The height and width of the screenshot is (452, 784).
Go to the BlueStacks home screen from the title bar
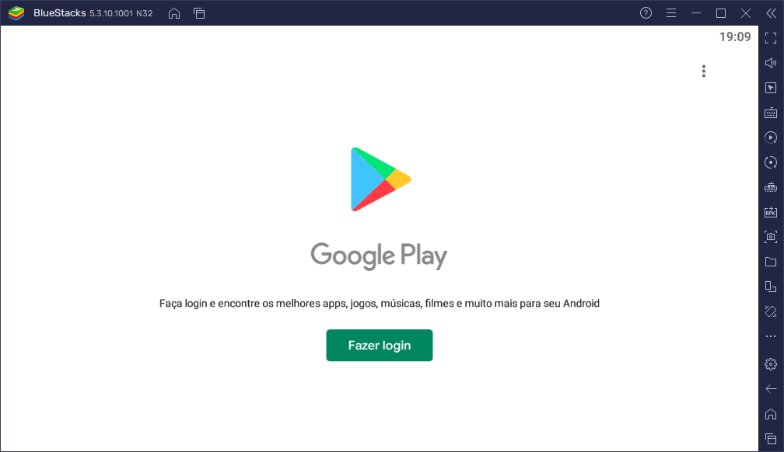coord(174,13)
